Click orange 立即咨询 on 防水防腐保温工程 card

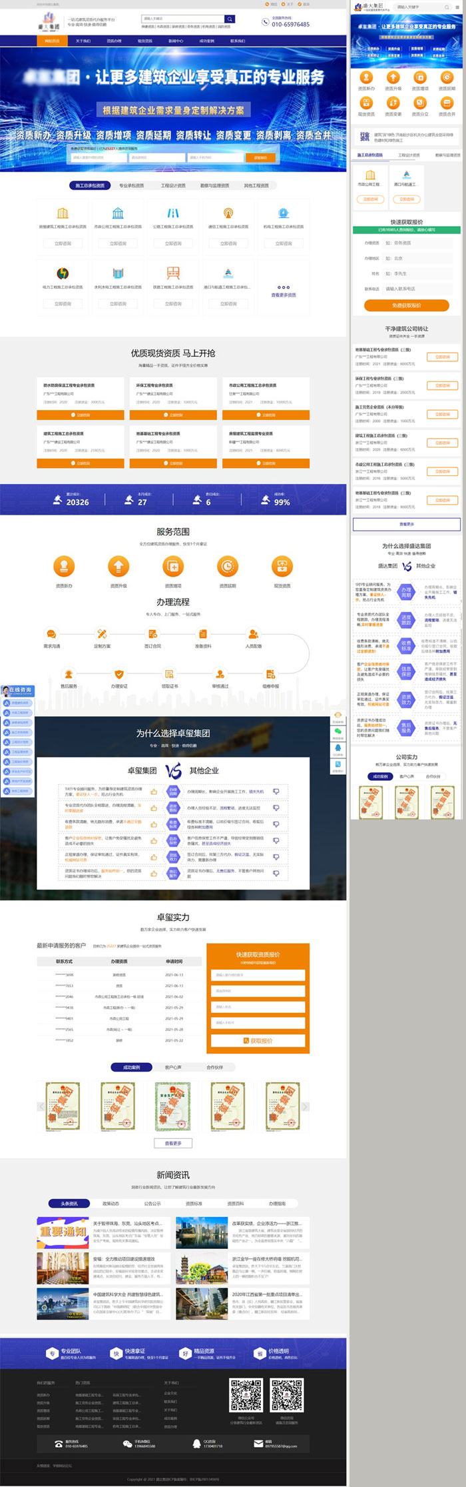coord(81,415)
